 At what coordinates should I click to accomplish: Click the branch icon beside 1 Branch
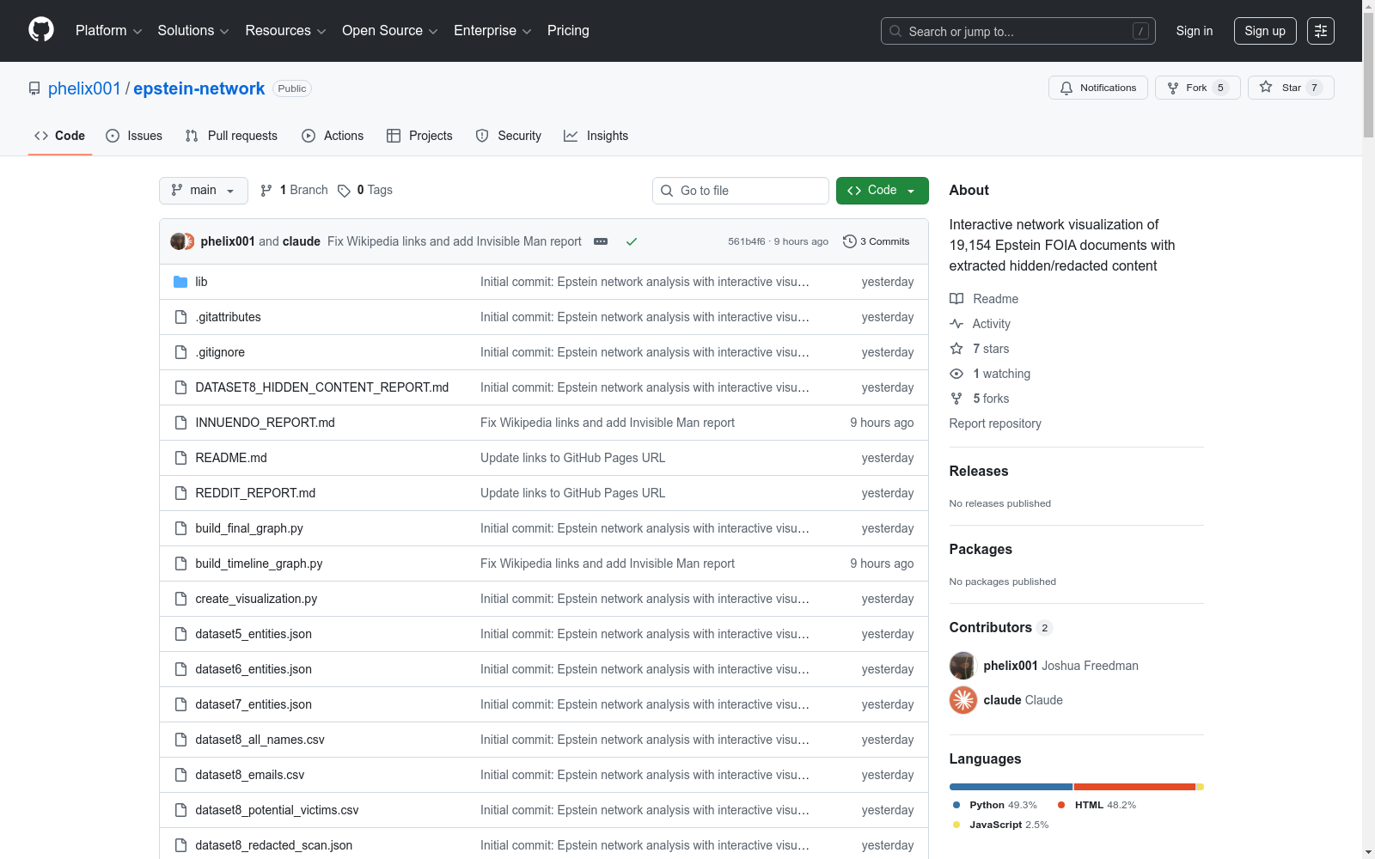click(266, 191)
